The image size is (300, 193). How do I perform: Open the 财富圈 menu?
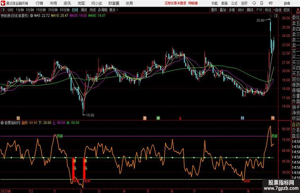coord(113,3)
